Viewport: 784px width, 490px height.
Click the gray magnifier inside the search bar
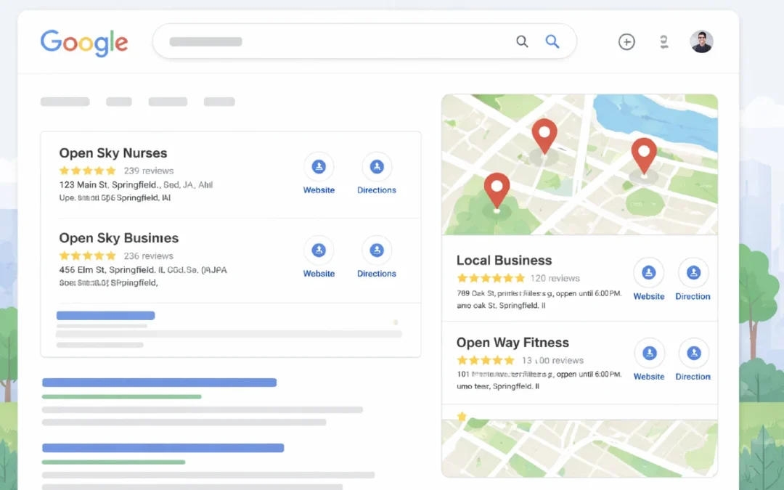[522, 42]
